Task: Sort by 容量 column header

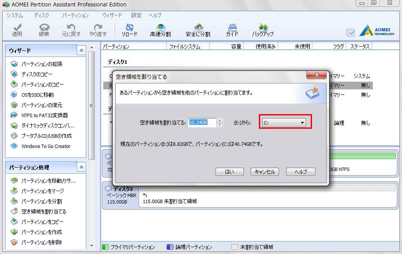Action: tap(227, 46)
